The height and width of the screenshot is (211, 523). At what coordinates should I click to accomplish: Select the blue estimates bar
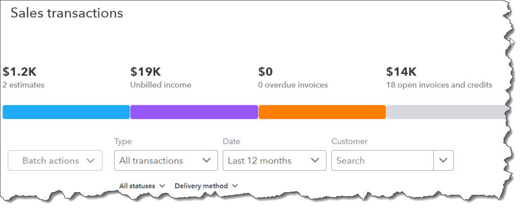66,112
